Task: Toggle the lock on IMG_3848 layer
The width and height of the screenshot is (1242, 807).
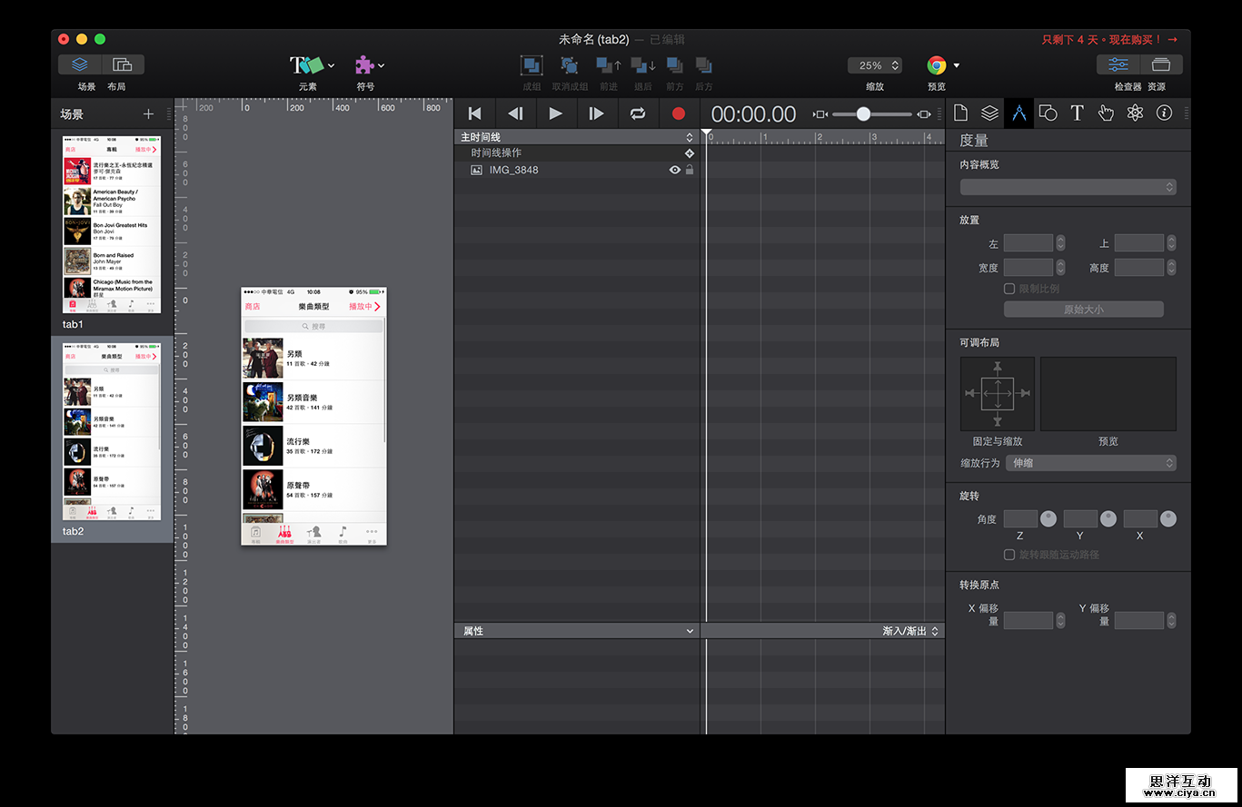Action: click(x=690, y=170)
